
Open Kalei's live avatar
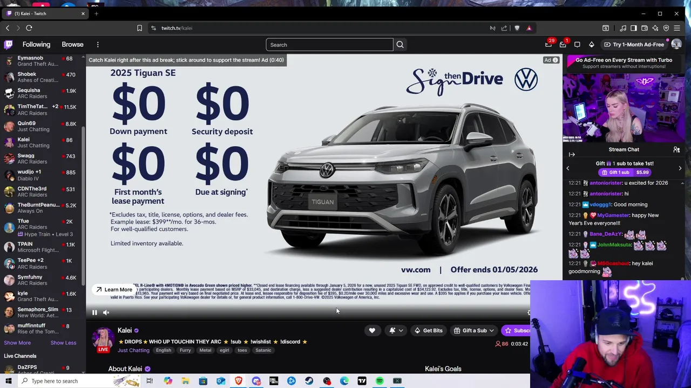(x=103, y=338)
